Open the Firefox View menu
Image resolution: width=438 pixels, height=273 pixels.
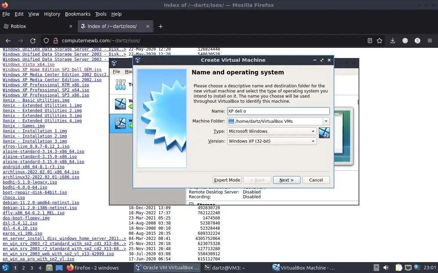34,14
